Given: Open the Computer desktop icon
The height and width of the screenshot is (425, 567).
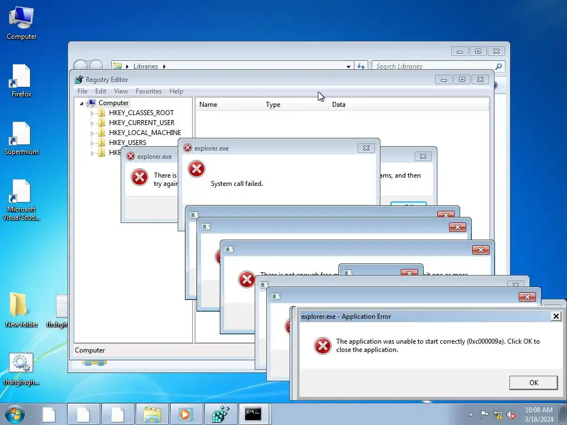Looking at the screenshot, I should [22, 23].
